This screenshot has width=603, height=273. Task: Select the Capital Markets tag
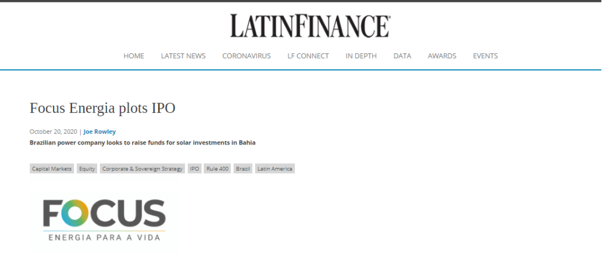point(52,168)
